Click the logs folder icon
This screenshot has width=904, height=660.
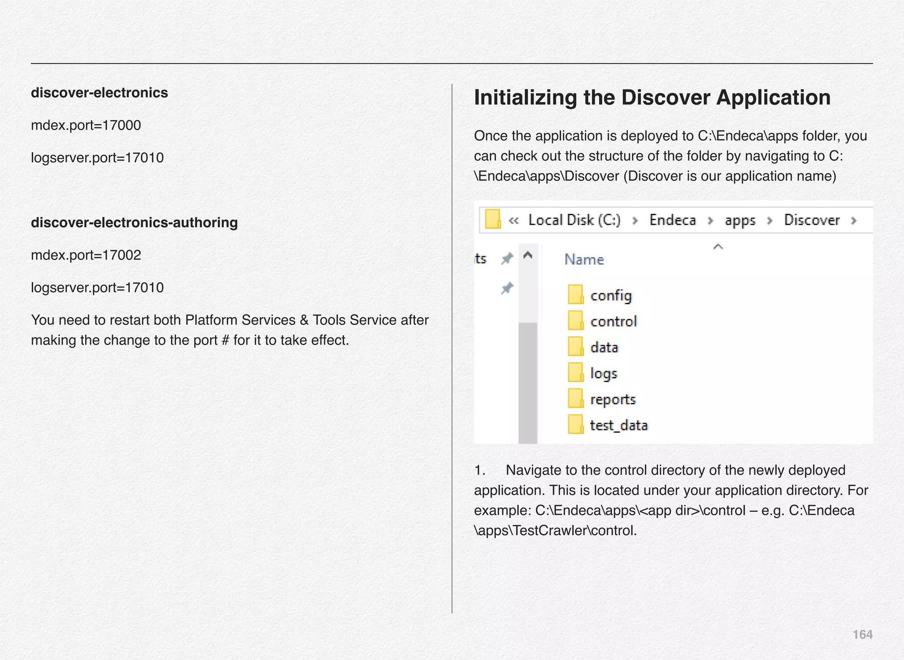click(x=575, y=373)
